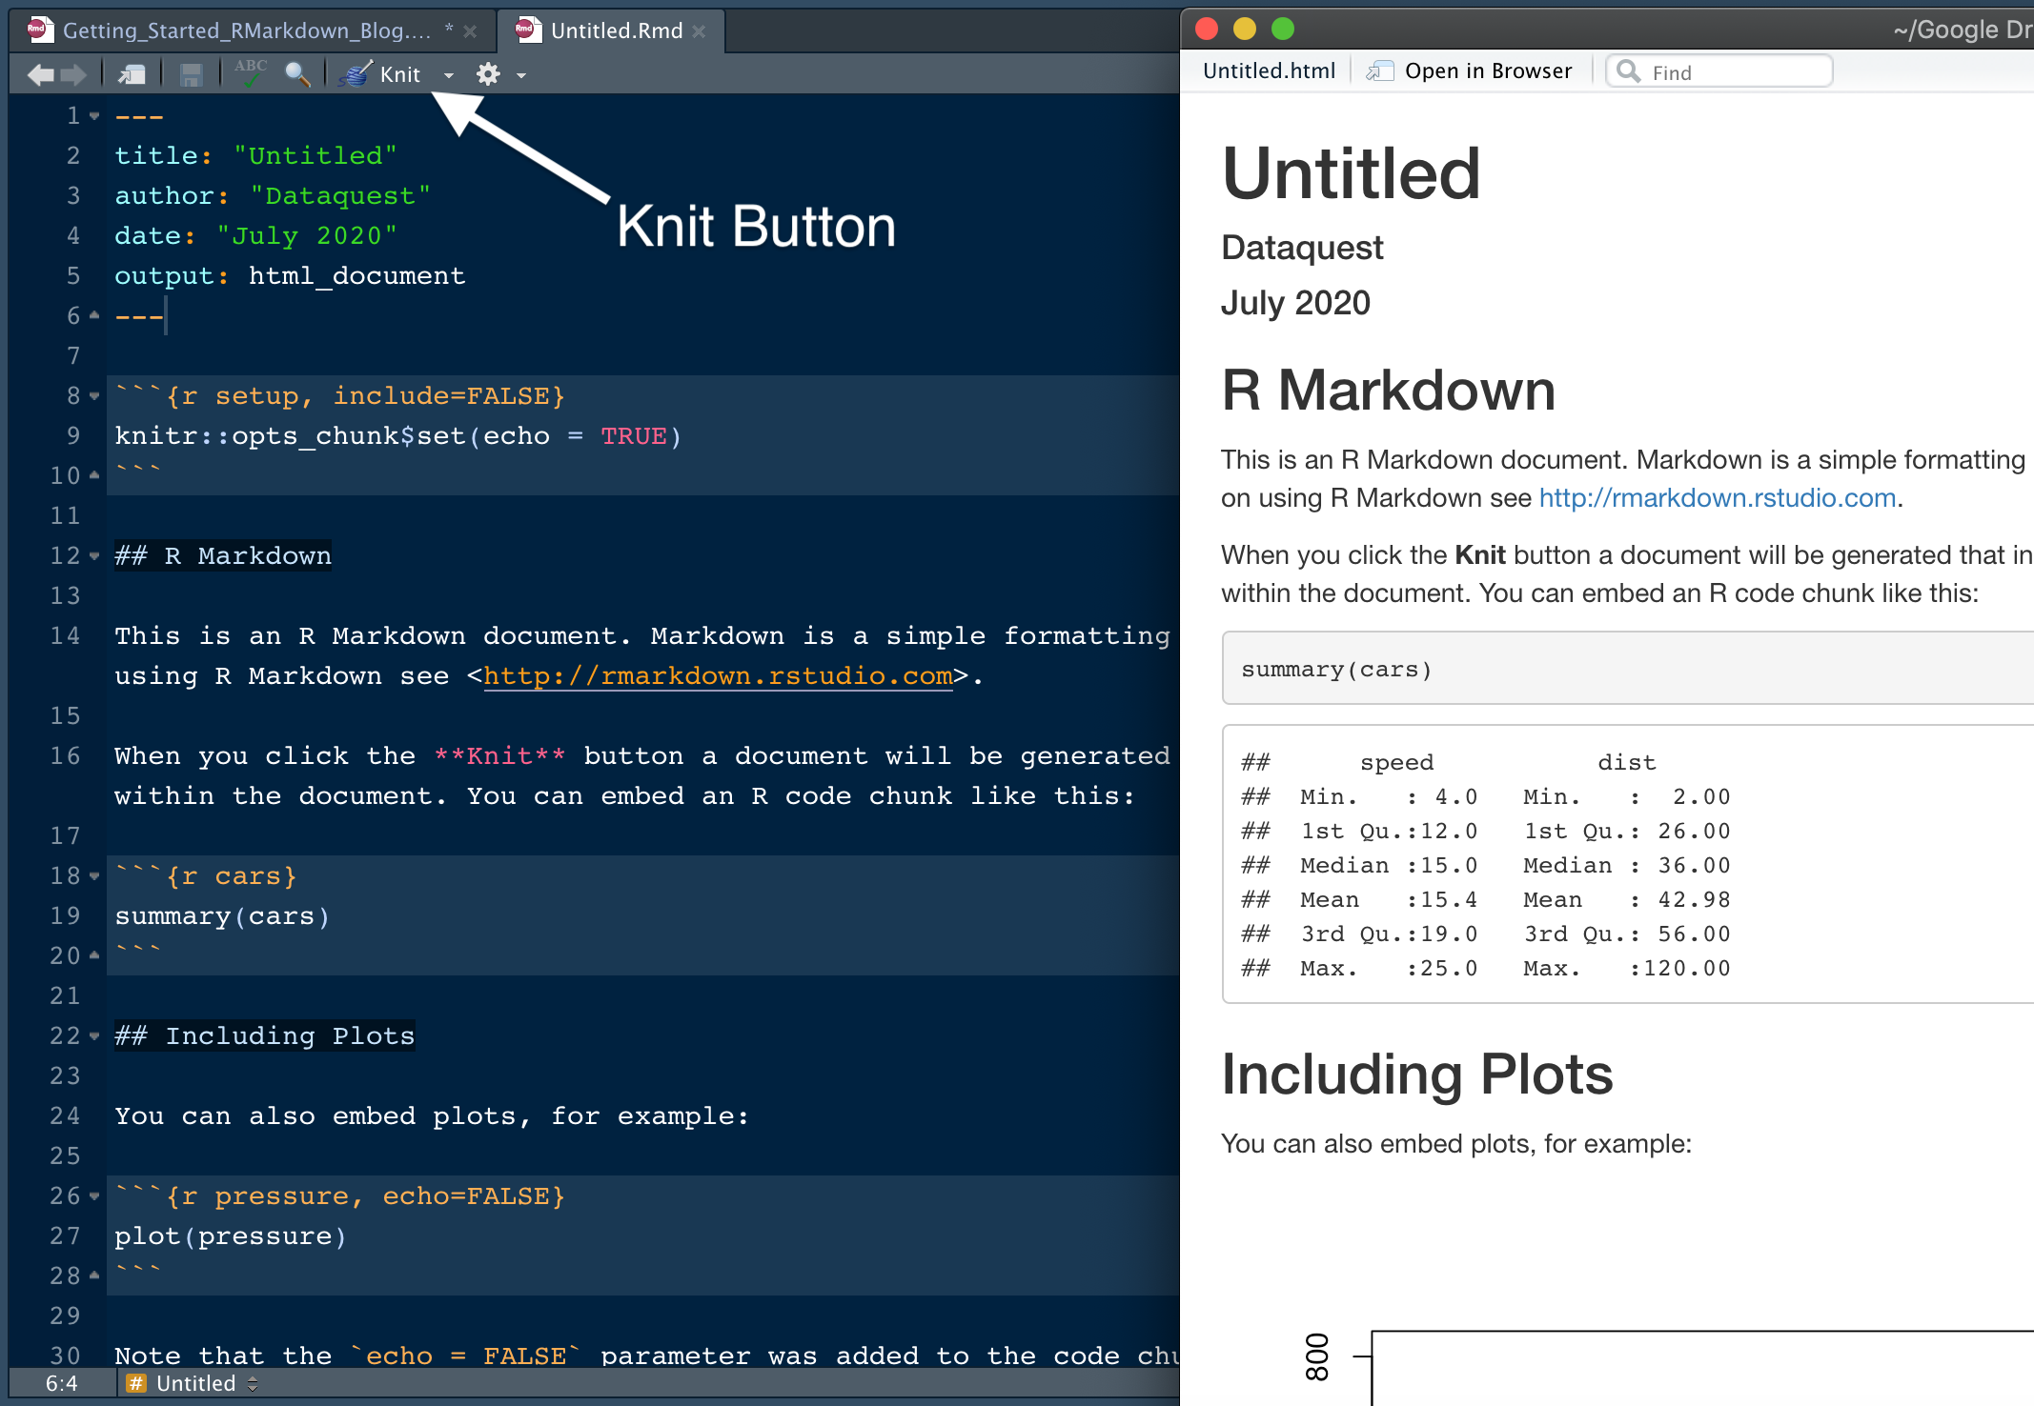Screen dimensions: 2034x1406
Task: Collapse the pressure chunk at line 26
Action: (94, 1196)
